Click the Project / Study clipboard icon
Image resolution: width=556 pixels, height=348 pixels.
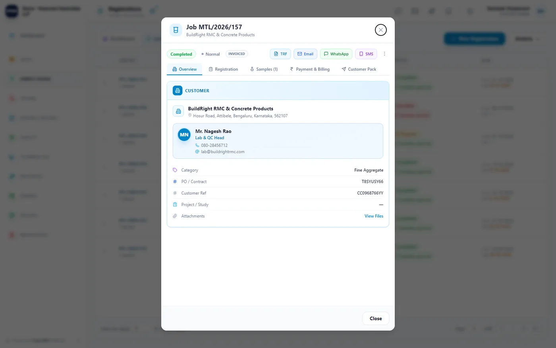click(x=175, y=204)
